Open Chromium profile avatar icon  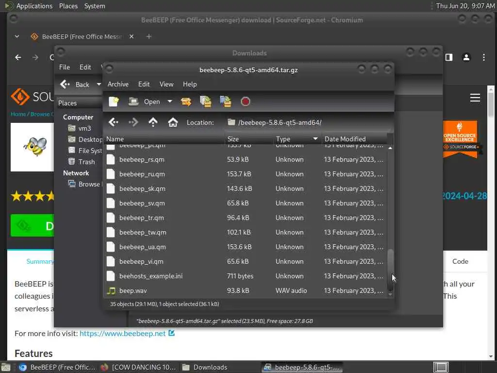coord(466,57)
